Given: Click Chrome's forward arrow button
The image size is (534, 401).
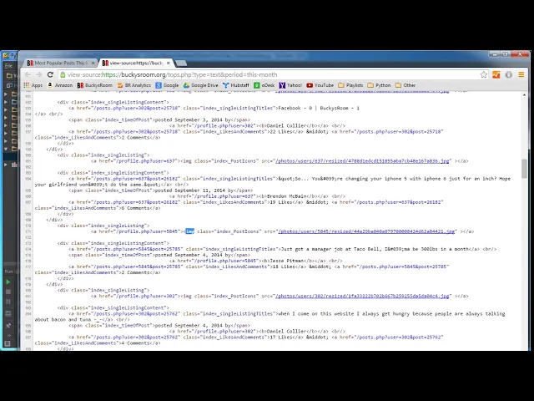Looking at the screenshot, I should (x=39, y=74).
